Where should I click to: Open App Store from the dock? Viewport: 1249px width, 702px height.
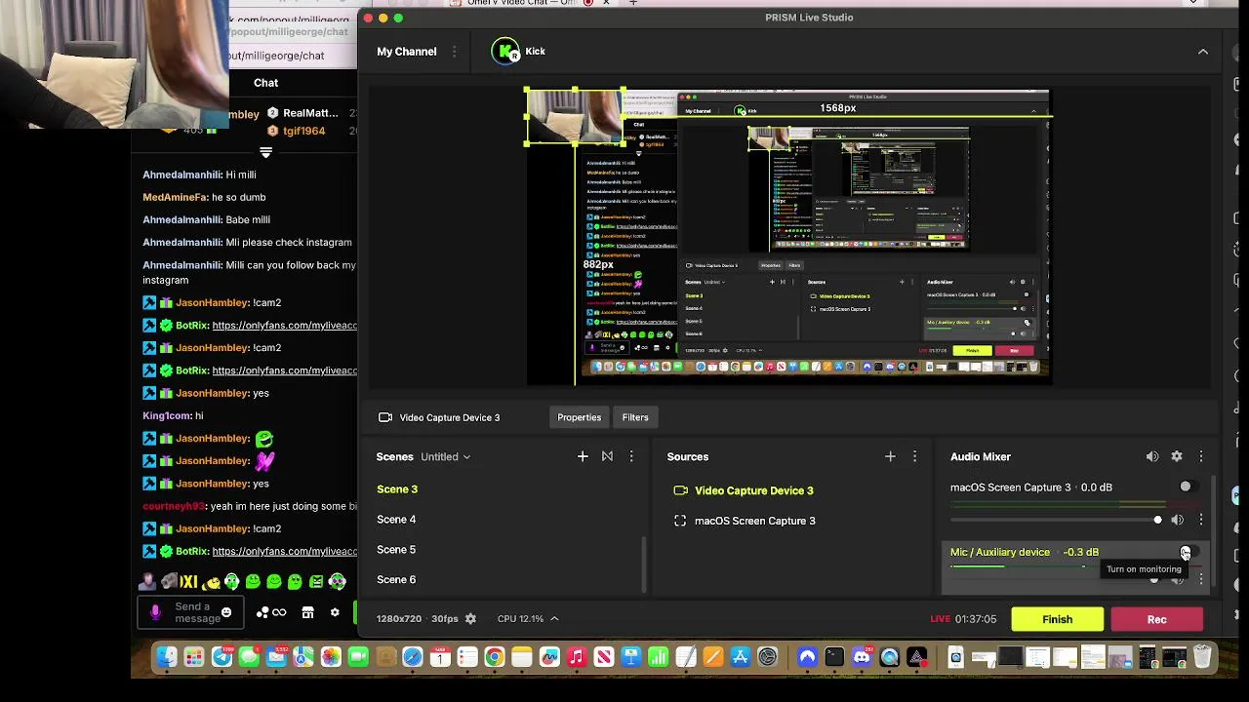coord(740,658)
